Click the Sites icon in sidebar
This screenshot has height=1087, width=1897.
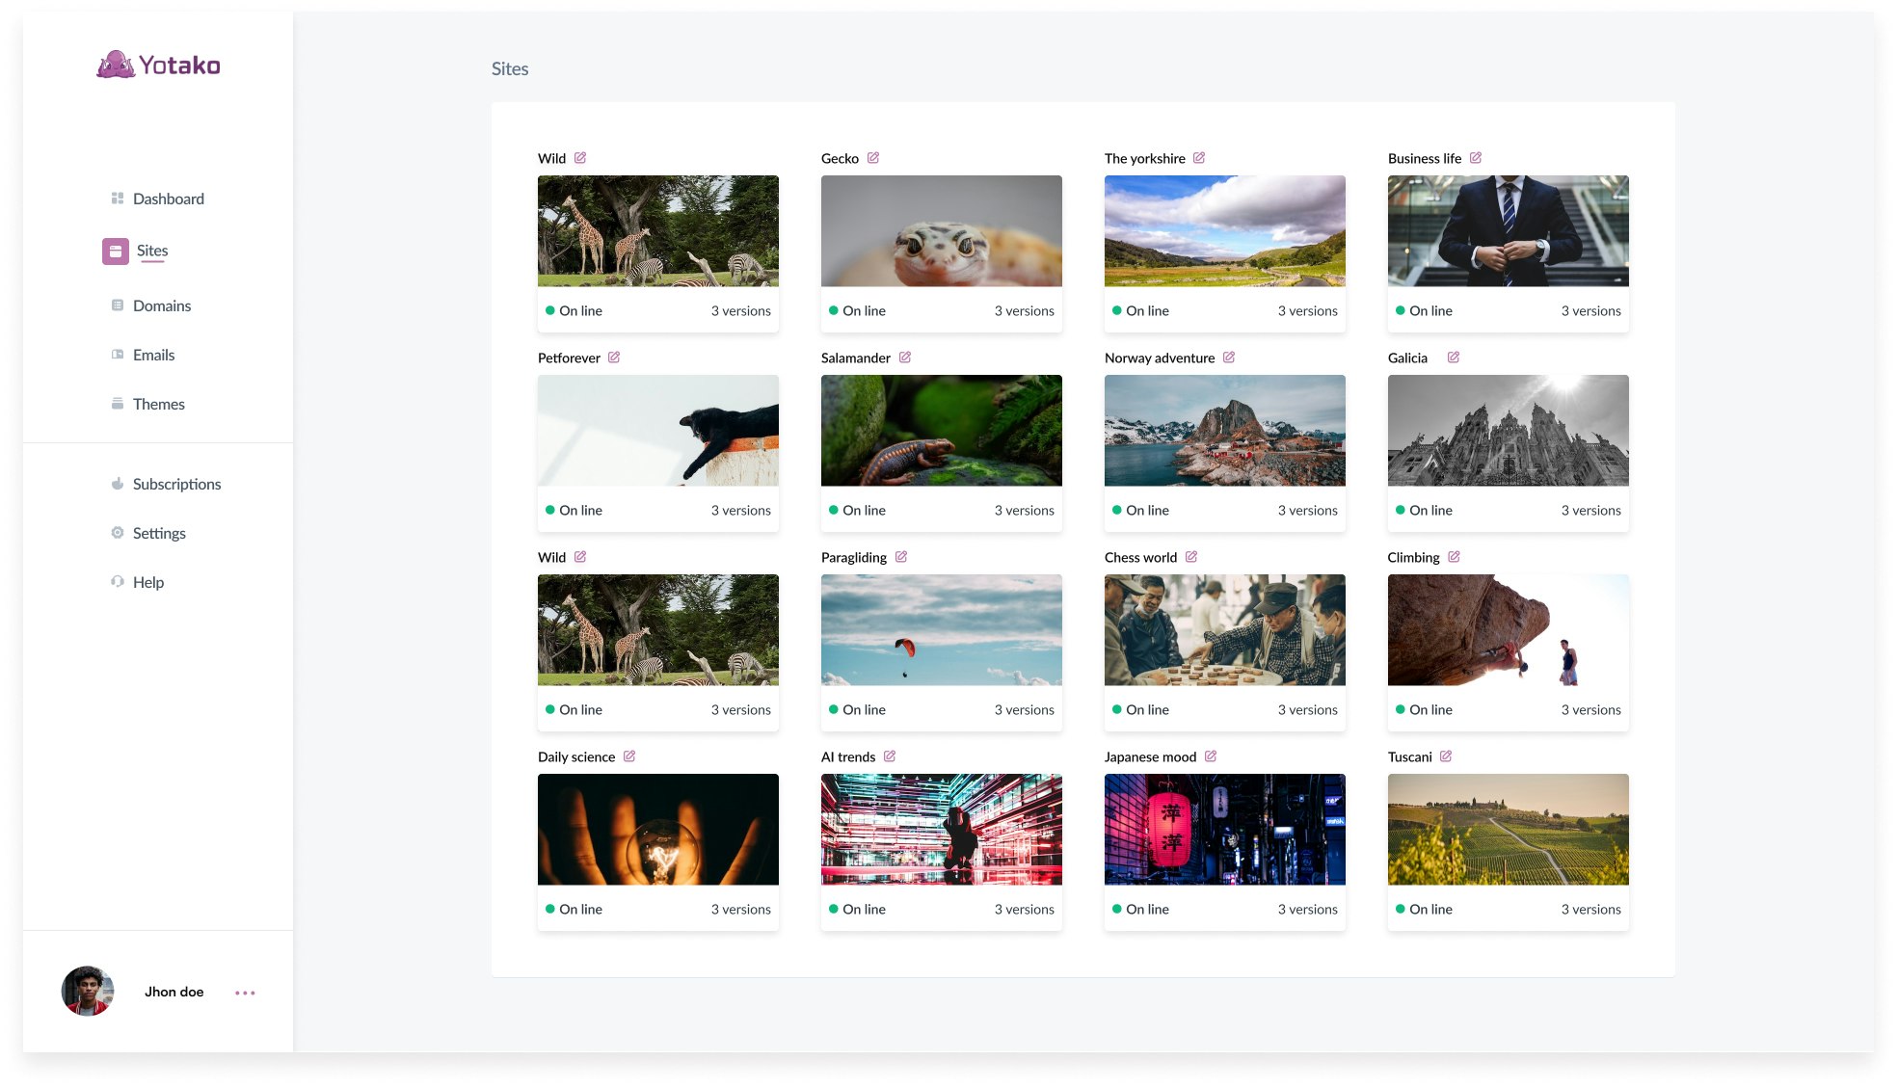coord(116,252)
